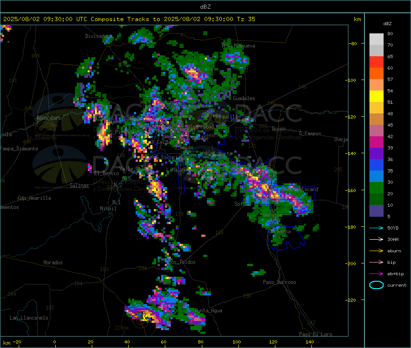
Task: Click the '60' tick on the horizontal axis
Action: tap(163, 342)
